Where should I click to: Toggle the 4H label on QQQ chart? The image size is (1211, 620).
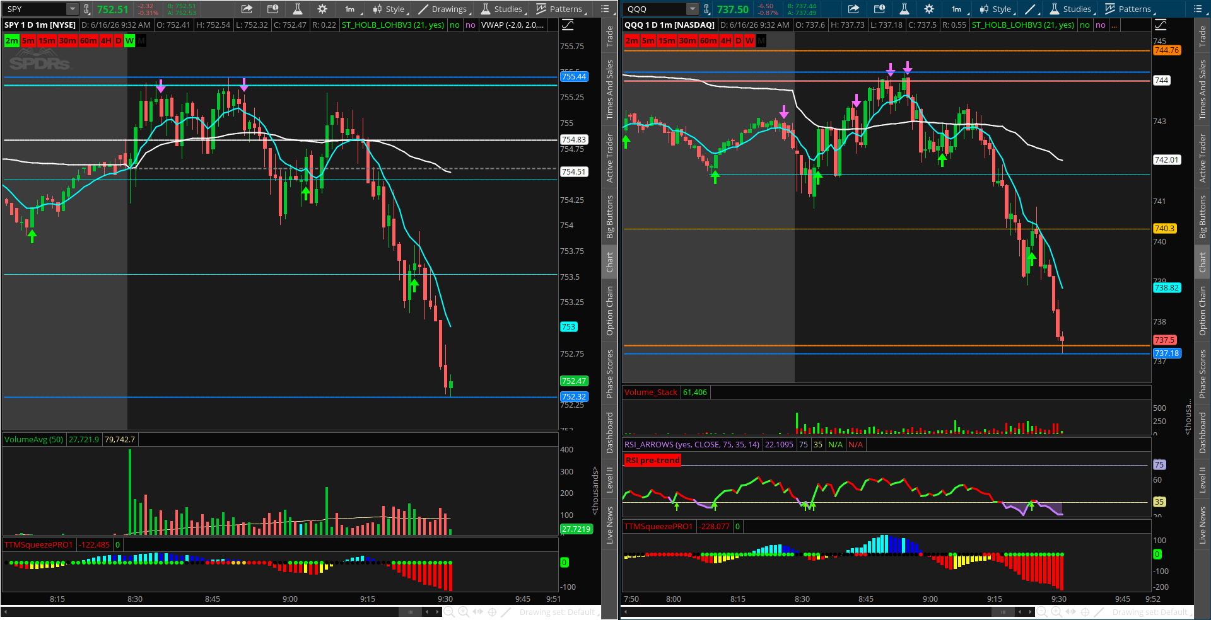[x=726, y=40]
